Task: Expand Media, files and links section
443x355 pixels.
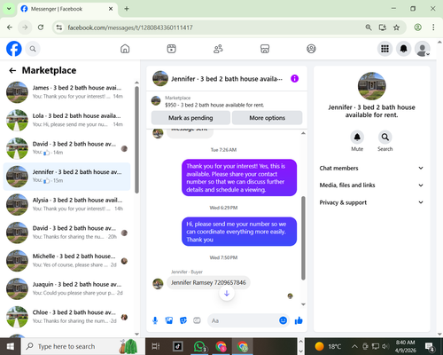Action: pyautogui.click(x=371, y=185)
